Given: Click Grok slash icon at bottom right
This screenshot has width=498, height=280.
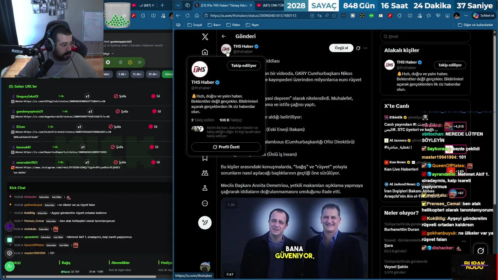Looking at the screenshot, I should tap(480, 251).
